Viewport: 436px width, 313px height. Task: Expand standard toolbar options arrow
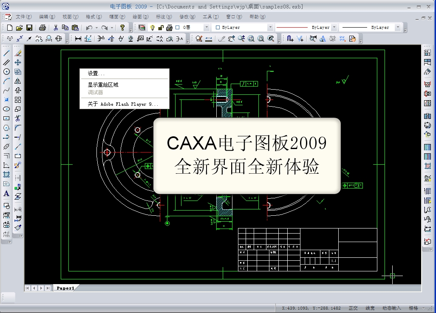(x=131, y=29)
